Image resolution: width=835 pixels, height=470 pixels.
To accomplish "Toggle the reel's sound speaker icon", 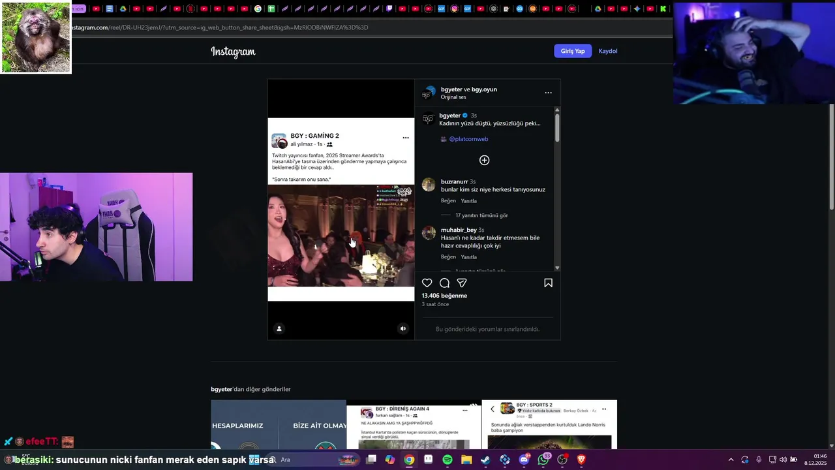I will pos(402,328).
